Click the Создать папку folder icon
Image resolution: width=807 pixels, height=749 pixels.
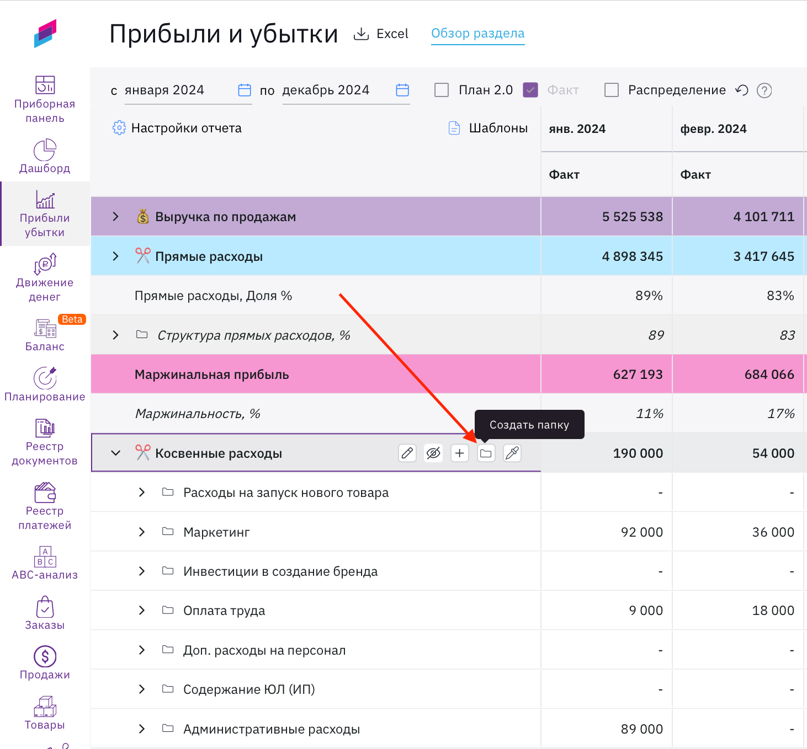pos(486,453)
